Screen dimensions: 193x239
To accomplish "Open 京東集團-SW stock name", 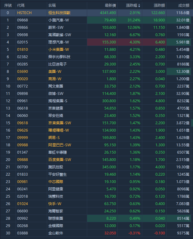I will point(60,123).
